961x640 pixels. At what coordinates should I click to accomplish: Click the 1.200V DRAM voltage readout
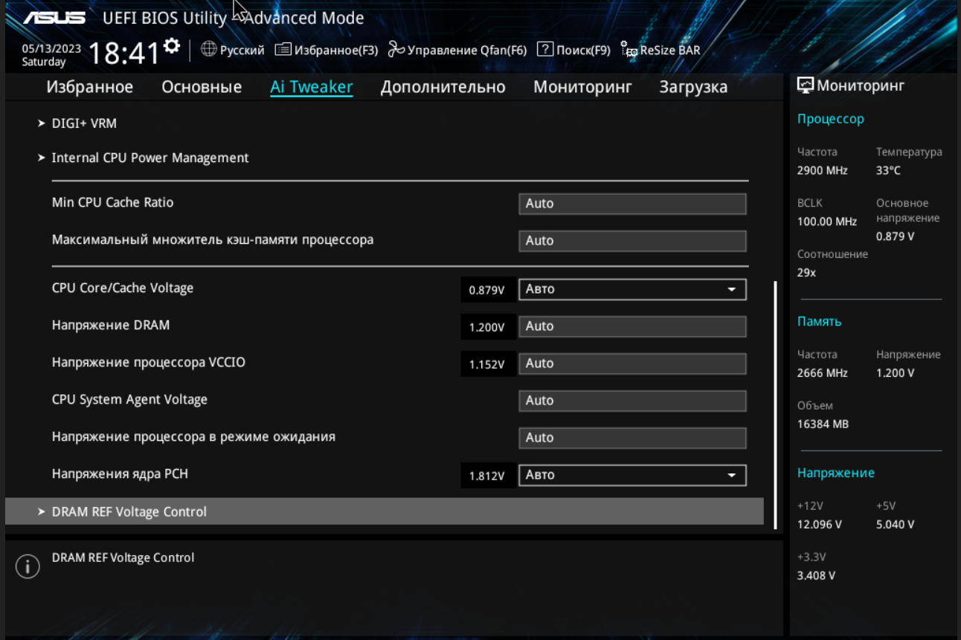[x=488, y=327]
